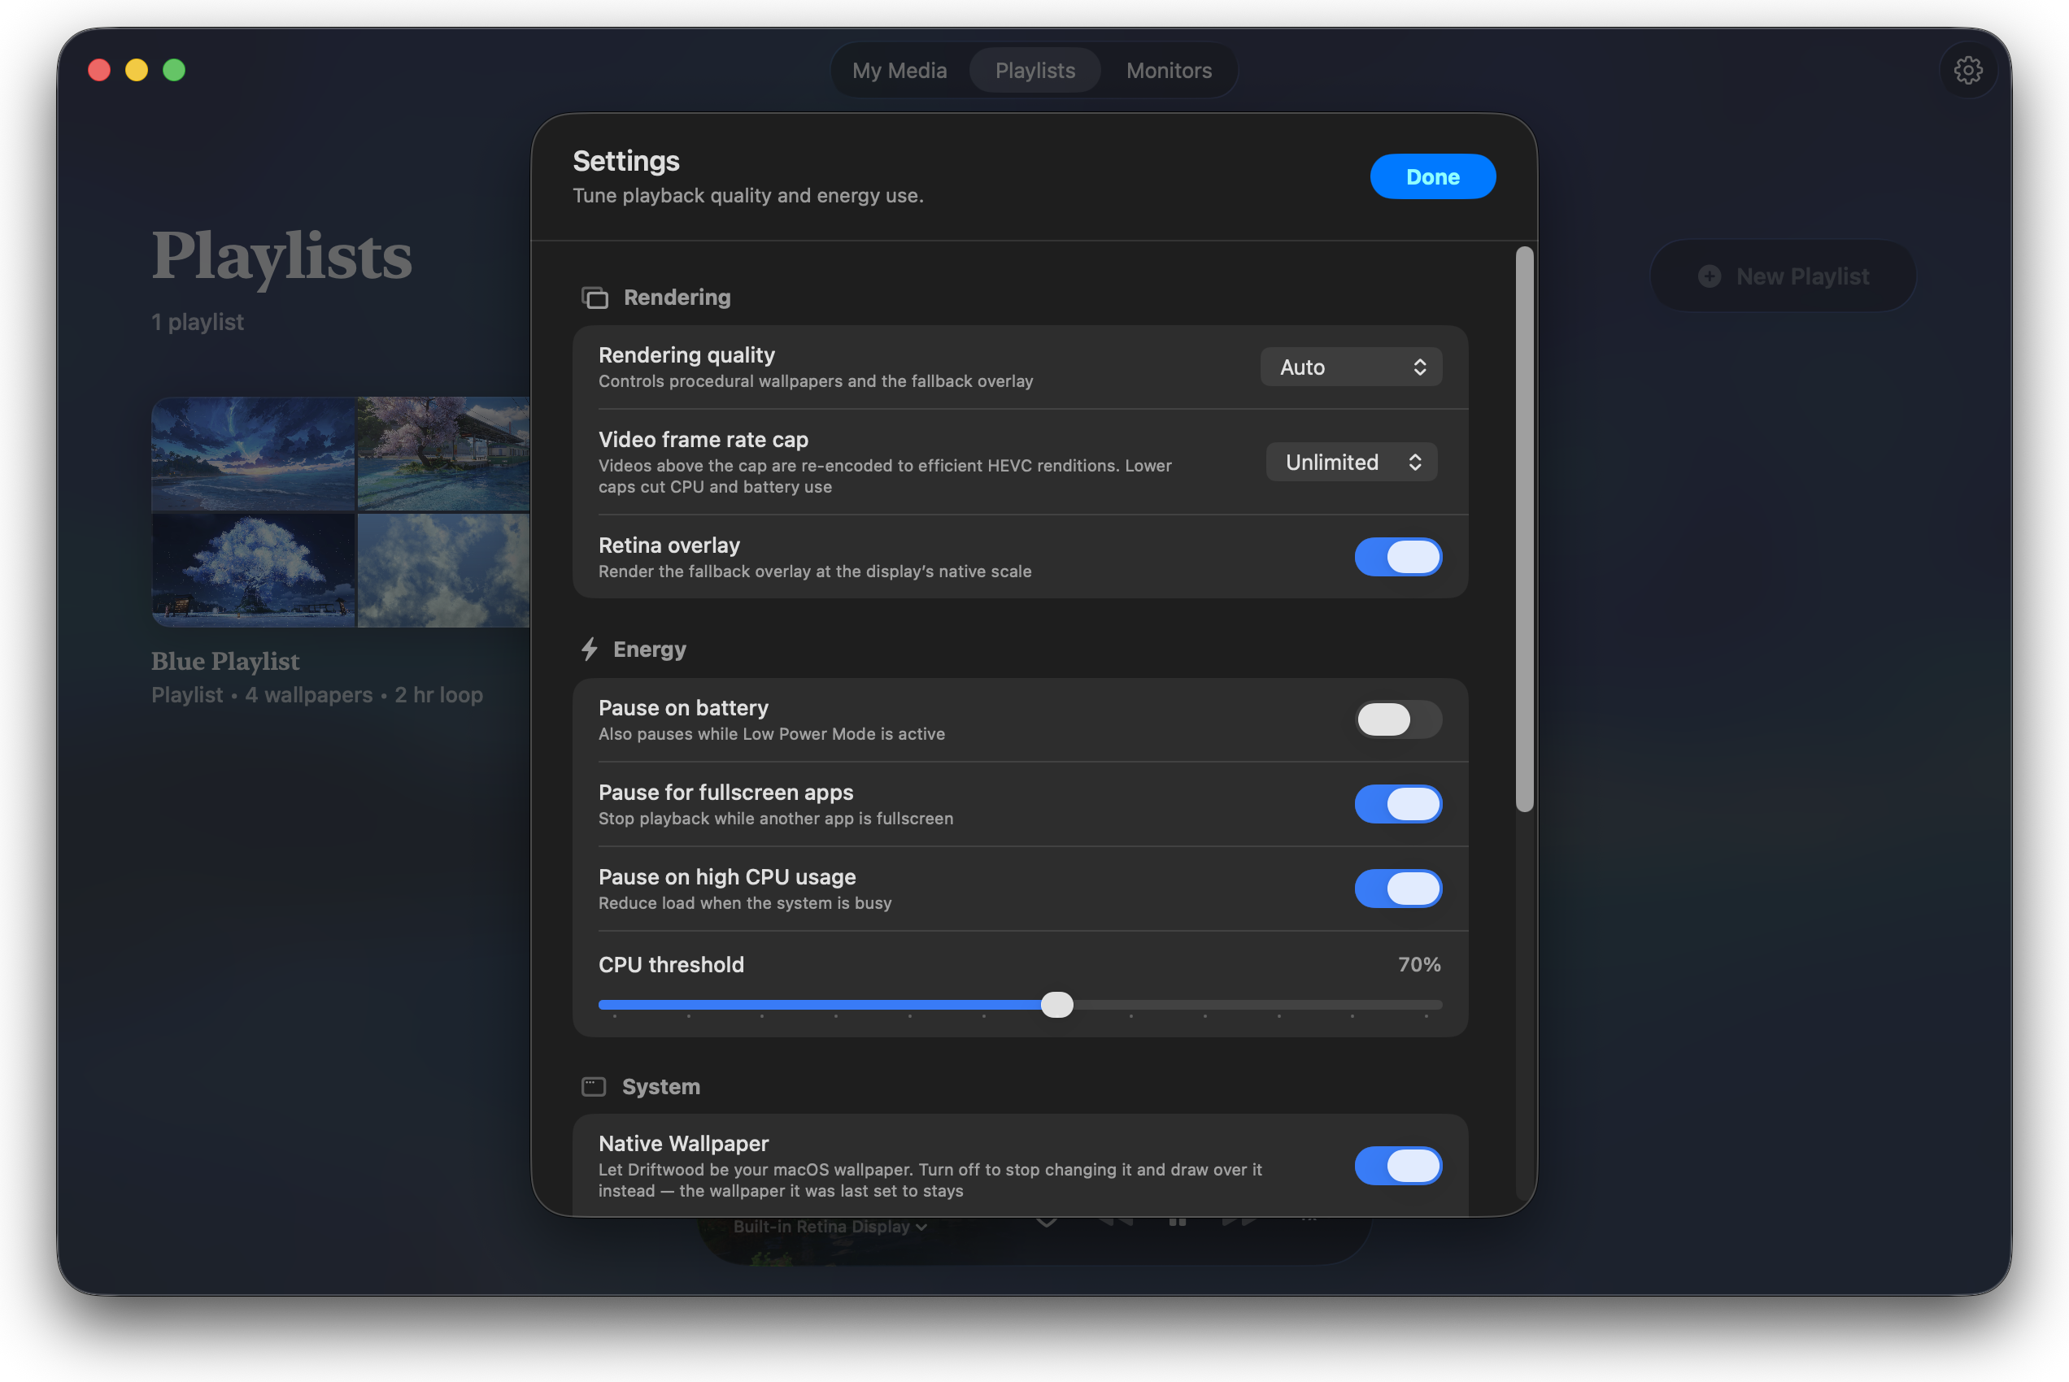Toggle the Native Wallpaper switch
The image size is (2069, 1382).
[1398, 1166]
